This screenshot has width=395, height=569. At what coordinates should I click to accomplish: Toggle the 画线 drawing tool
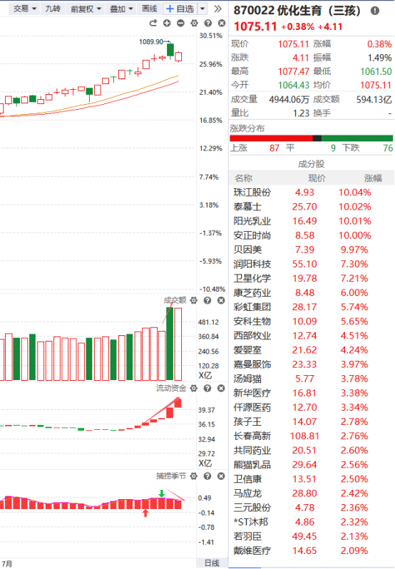click(150, 9)
